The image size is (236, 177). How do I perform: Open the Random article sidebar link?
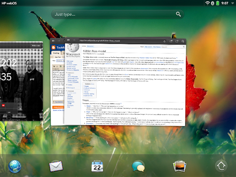71,68
